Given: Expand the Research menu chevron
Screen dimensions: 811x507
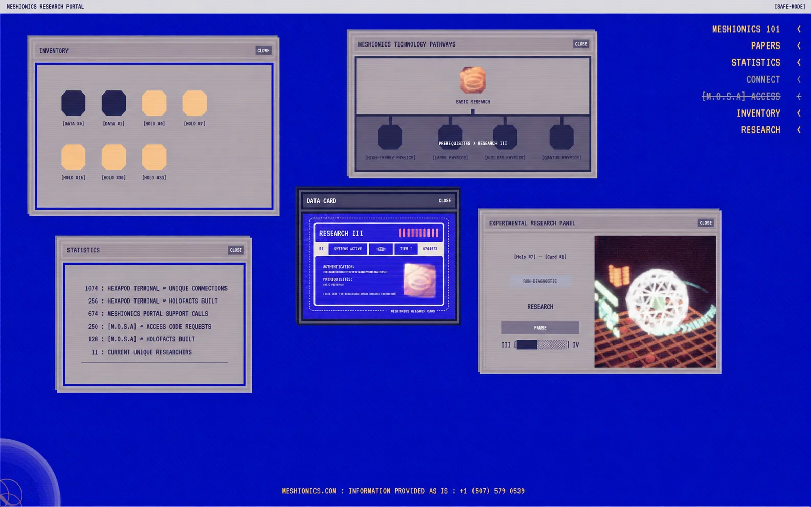Looking at the screenshot, I should point(799,130).
